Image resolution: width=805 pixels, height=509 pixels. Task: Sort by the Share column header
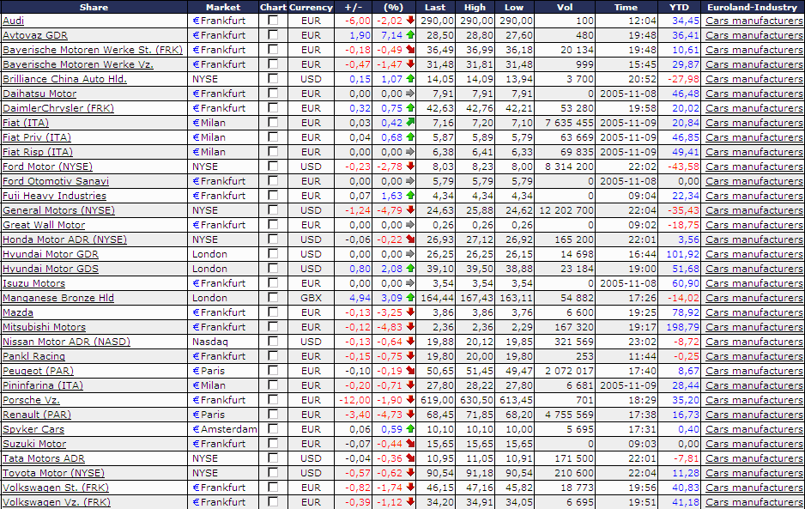click(x=94, y=7)
